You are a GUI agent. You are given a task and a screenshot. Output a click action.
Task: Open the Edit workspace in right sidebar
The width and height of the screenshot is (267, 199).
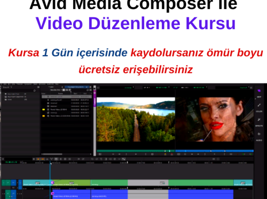(259, 97)
